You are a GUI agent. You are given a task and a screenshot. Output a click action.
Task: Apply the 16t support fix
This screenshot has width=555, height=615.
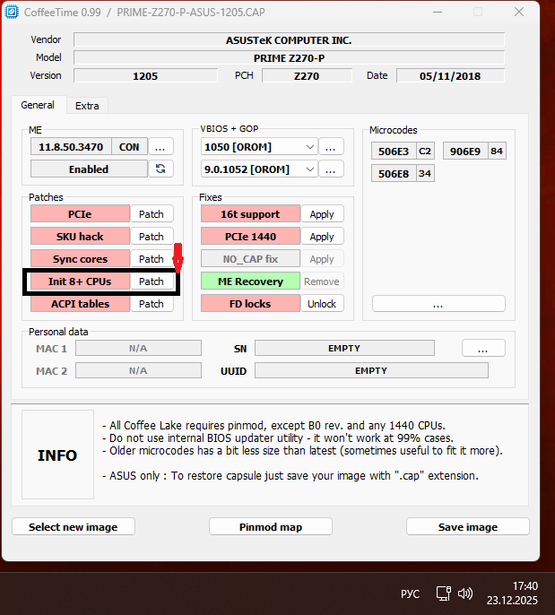click(x=322, y=214)
